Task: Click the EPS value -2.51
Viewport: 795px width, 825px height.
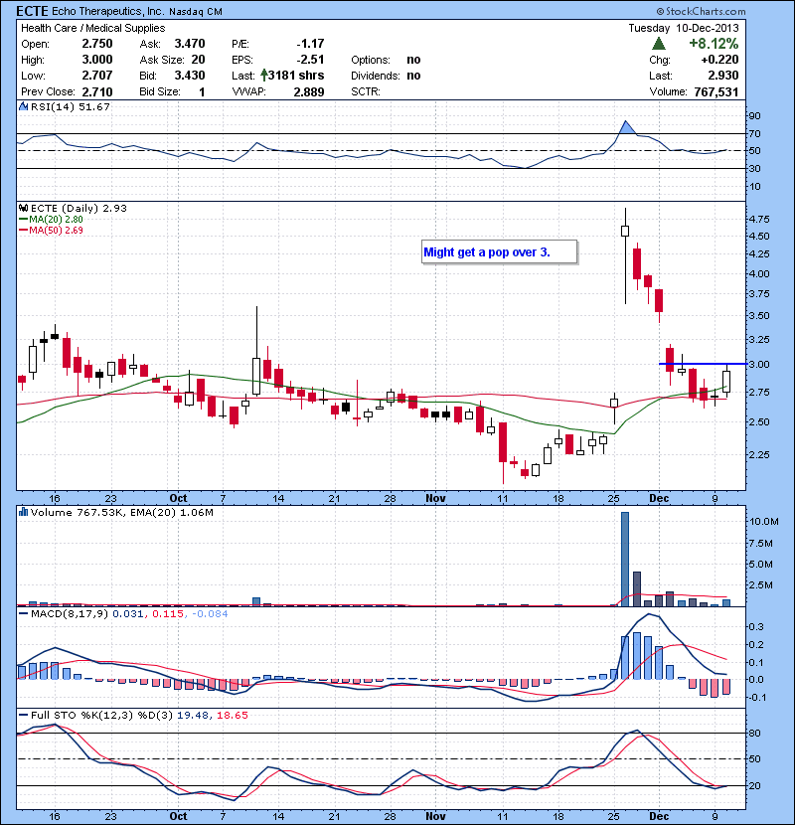Action: 310,60
